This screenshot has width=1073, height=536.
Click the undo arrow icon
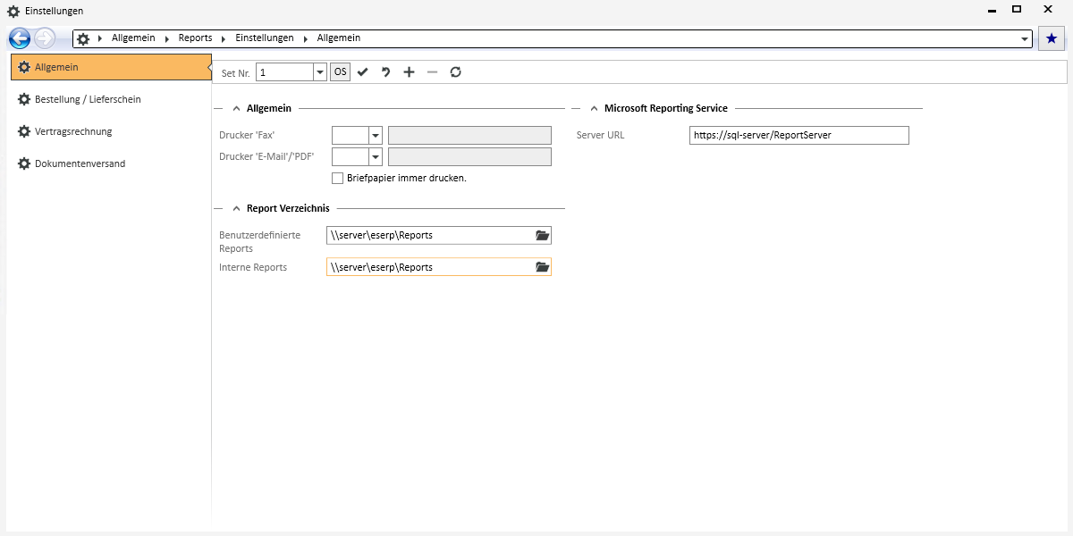coord(385,72)
